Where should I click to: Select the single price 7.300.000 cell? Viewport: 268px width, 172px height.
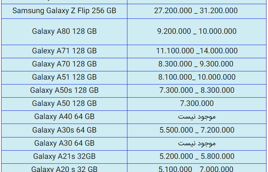click(197, 104)
